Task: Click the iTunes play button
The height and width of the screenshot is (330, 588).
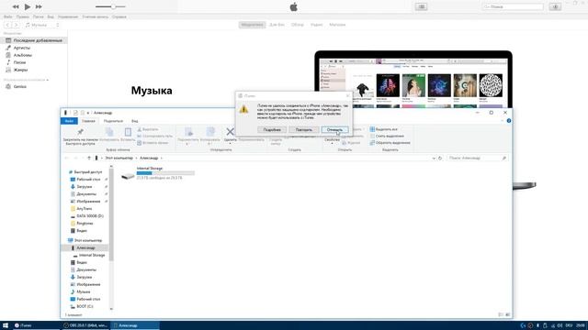Action: coord(28,6)
